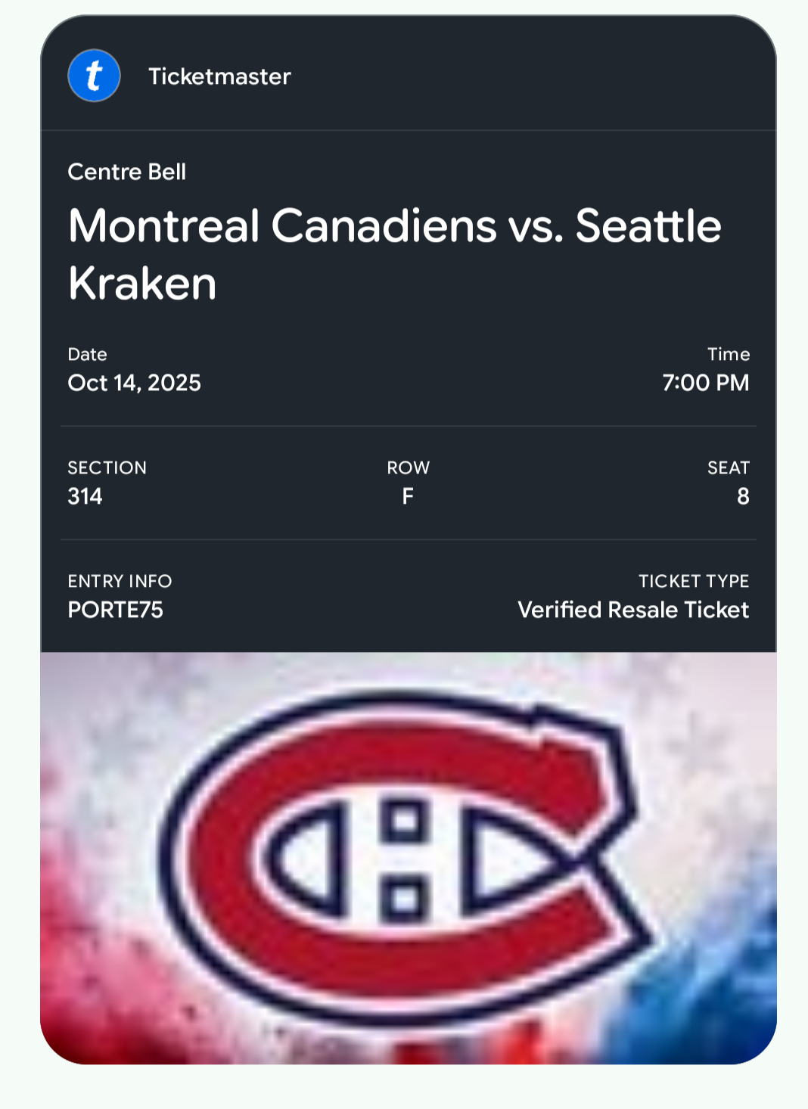Tap the PORTE75 entry gate value
Viewport: 808px width, 1109px height.
click(x=115, y=610)
